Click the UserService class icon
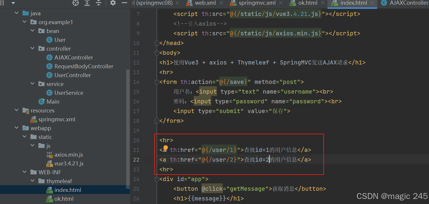Viewport: 429px width, 204px height. [49, 93]
